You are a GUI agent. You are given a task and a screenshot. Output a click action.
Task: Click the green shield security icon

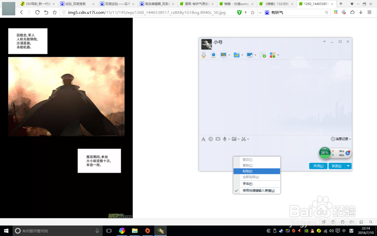[x=239, y=12]
